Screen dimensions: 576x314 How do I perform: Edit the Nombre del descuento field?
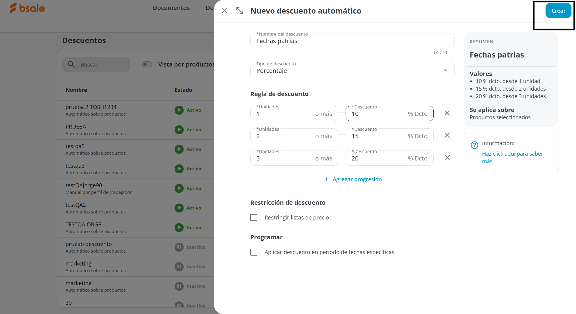(352, 41)
